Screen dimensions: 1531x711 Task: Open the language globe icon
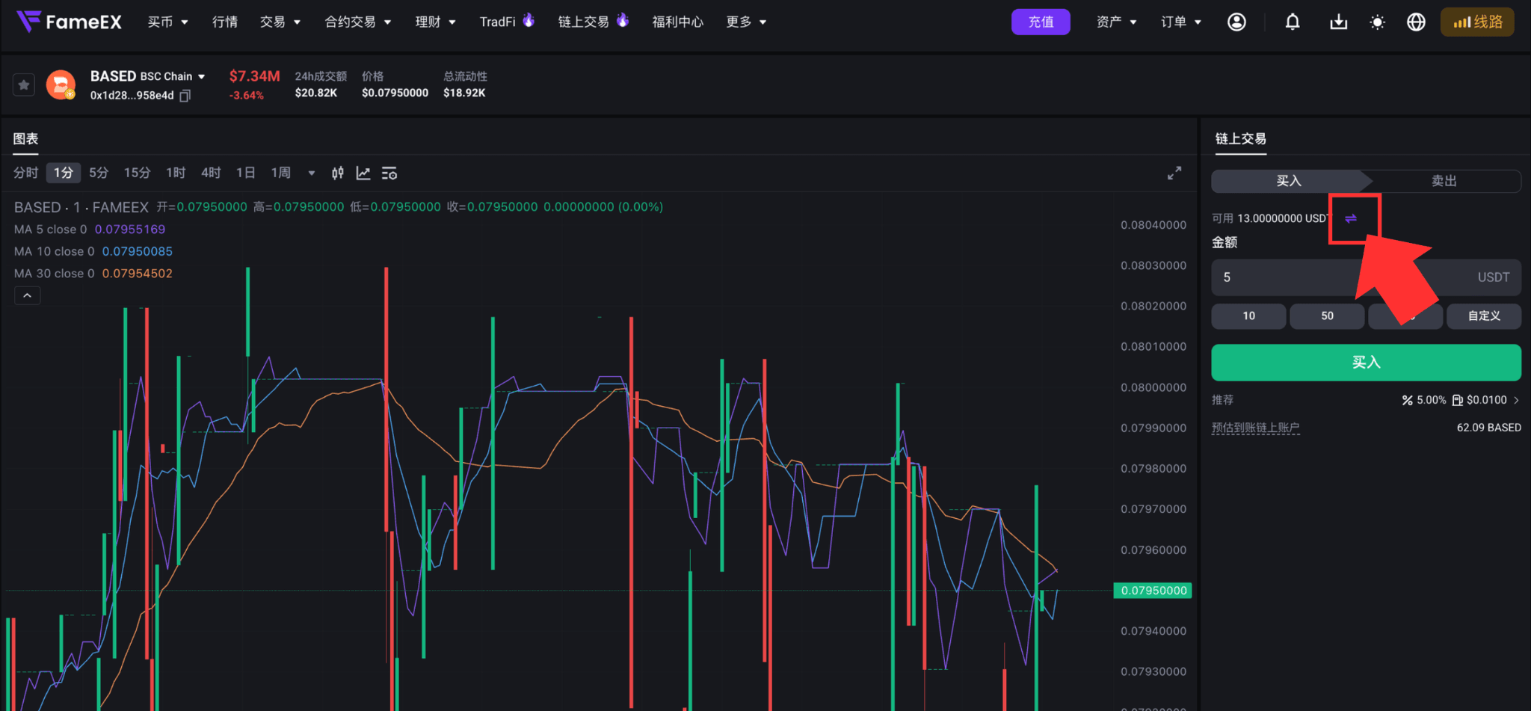pyautogui.click(x=1416, y=22)
